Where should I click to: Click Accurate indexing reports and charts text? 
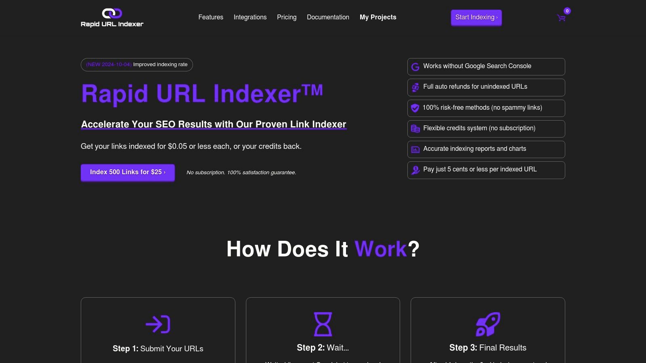[x=475, y=149]
